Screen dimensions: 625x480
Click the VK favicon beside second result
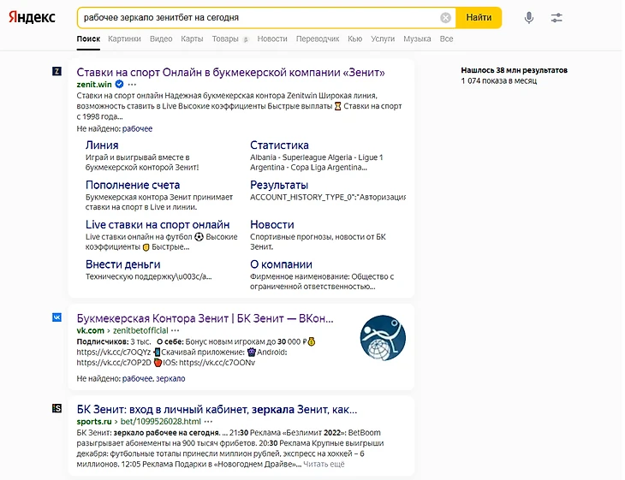[x=57, y=317]
